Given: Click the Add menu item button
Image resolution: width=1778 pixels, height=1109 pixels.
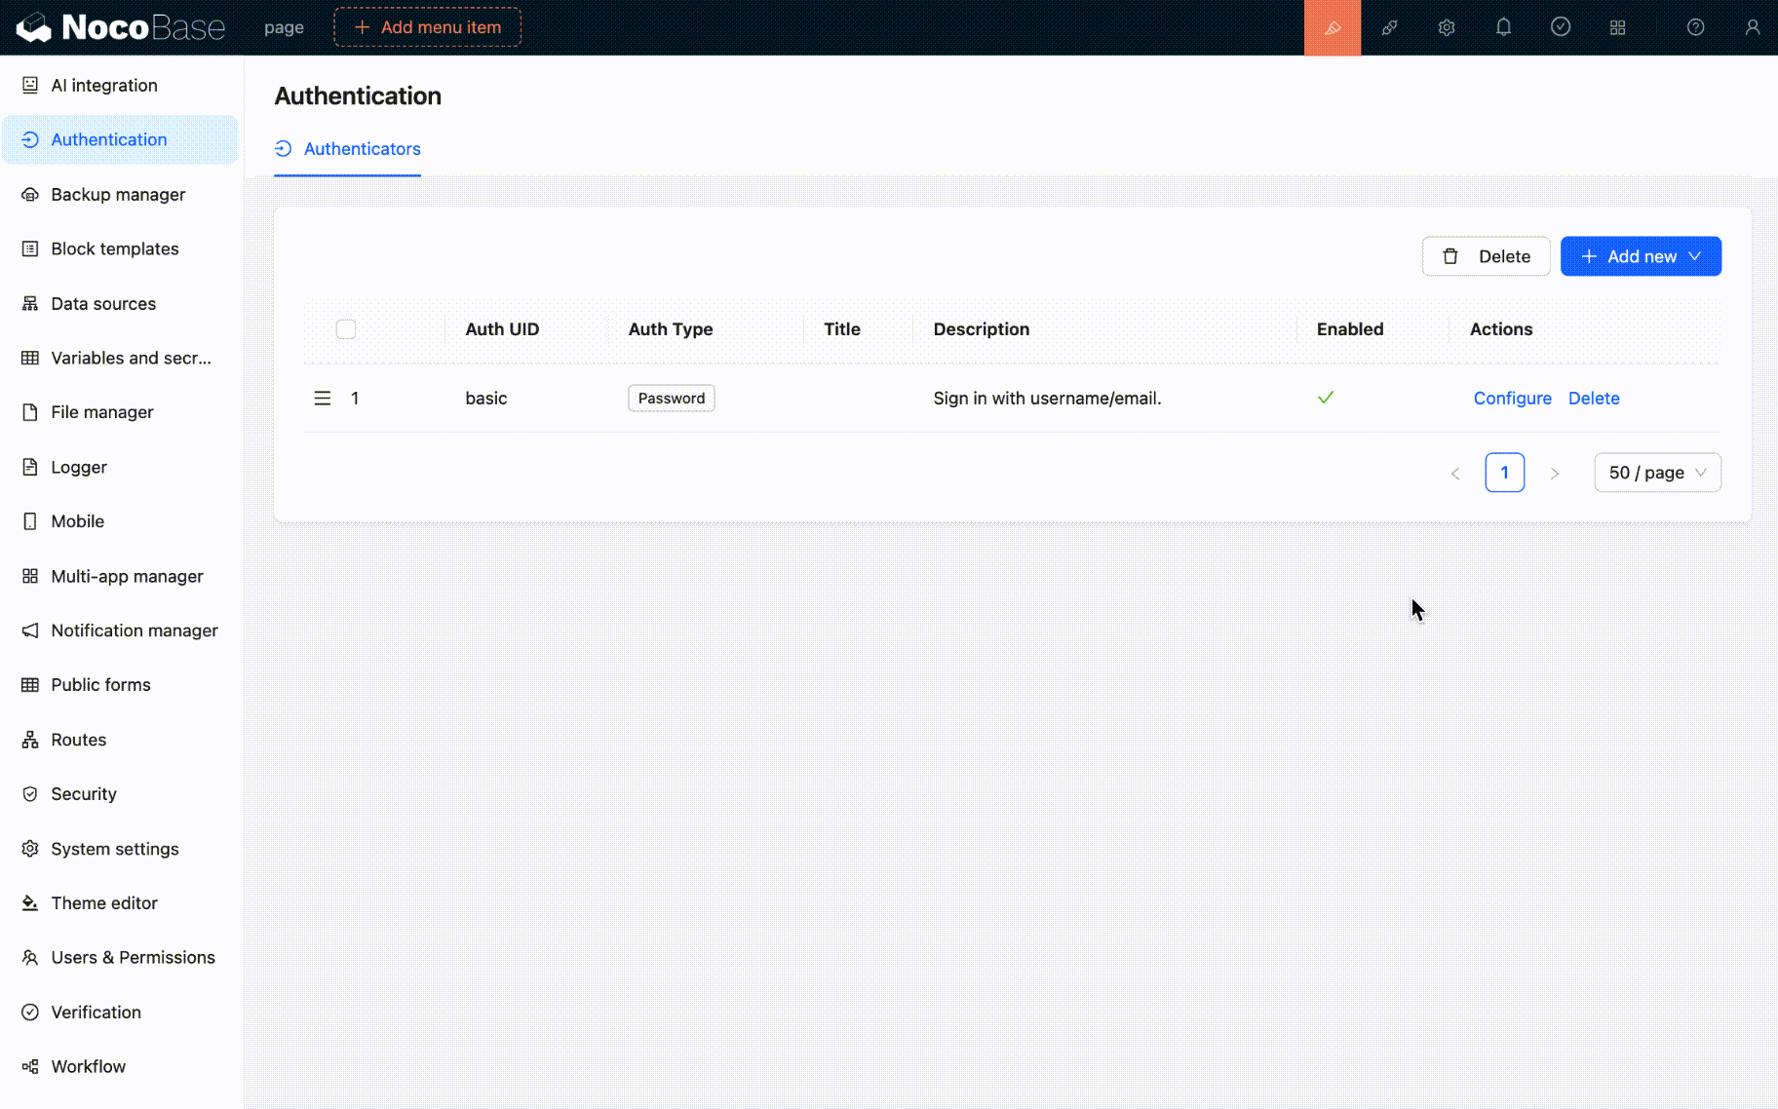Looking at the screenshot, I should (x=427, y=27).
